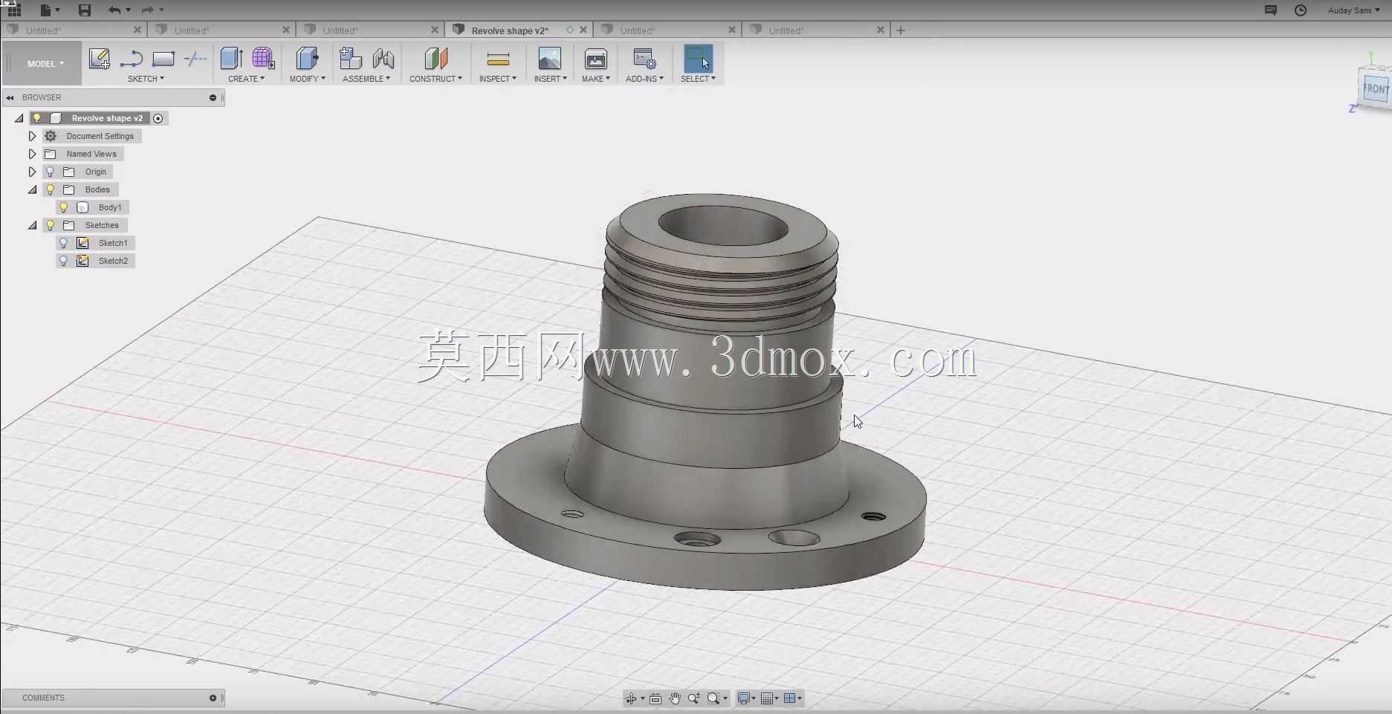Click the Undo arrow
This screenshot has width=1392, height=714.
coord(114,10)
